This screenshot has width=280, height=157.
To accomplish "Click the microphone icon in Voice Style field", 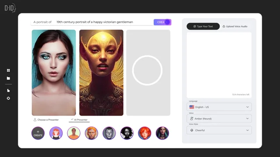I will click(x=192, y=130).
